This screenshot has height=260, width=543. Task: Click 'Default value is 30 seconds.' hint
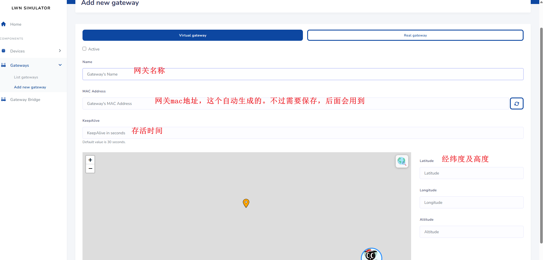coord(104,142)
